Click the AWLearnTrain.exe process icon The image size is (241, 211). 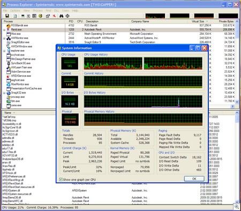coord(9,68)
